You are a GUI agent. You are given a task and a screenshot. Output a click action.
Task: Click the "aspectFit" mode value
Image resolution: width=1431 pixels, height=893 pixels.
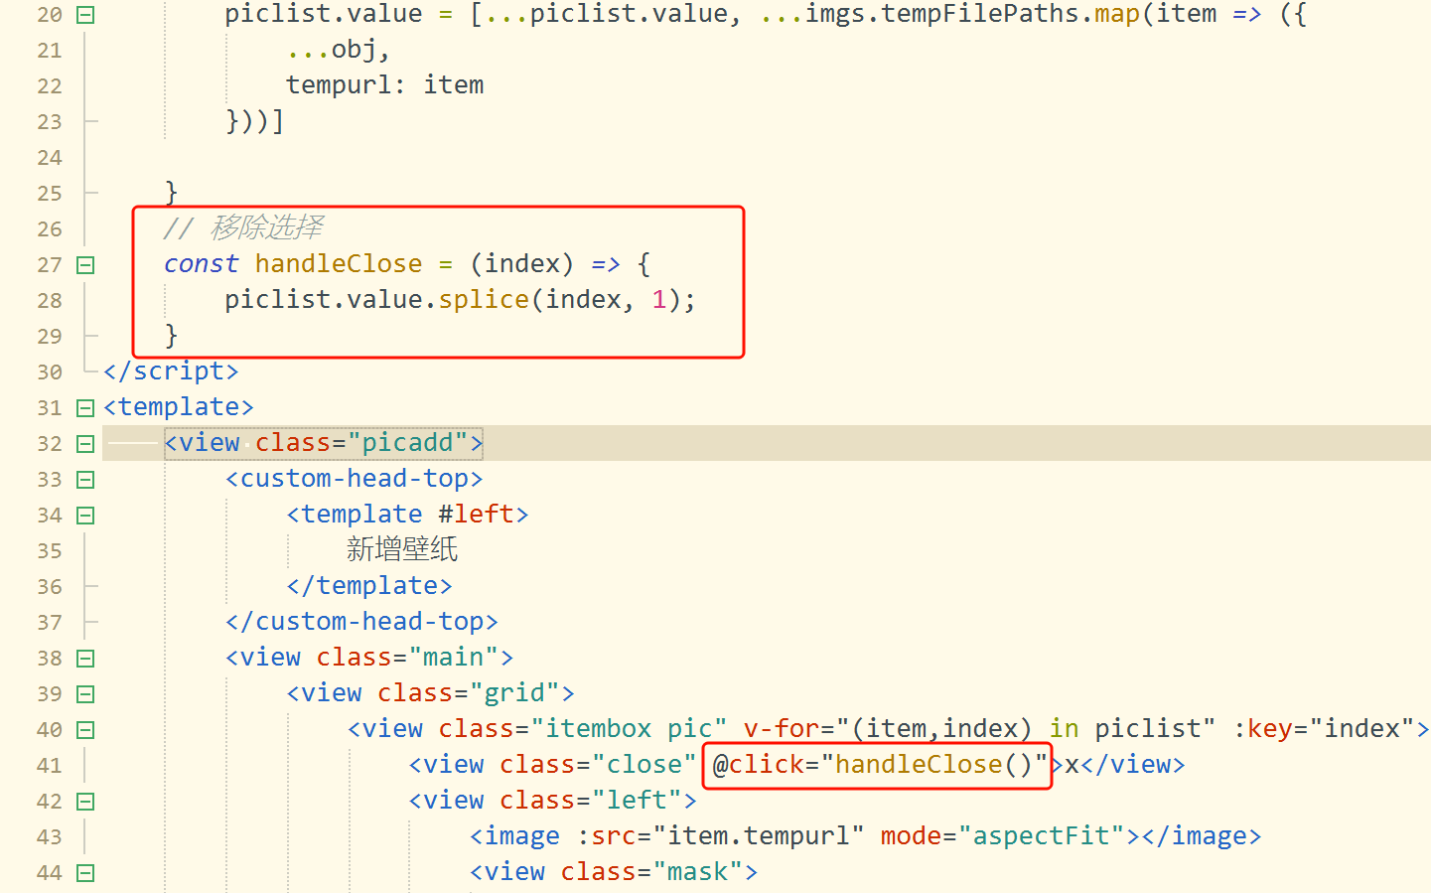click(1042, 836)
